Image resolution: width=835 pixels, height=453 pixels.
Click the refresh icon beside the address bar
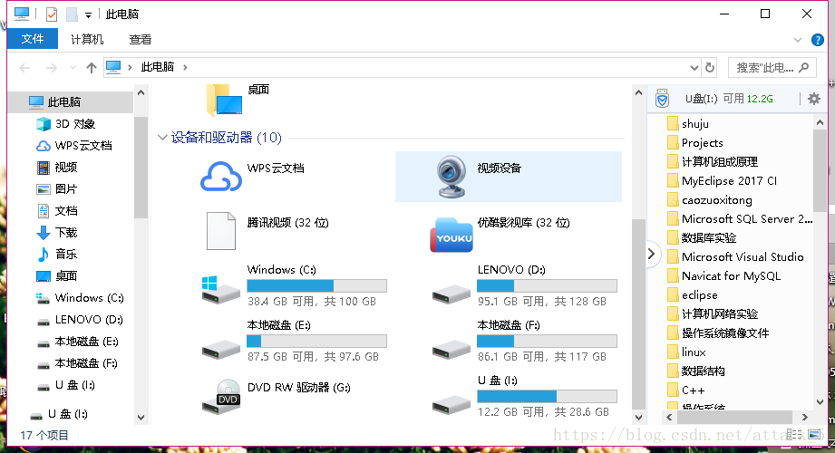(709, 68)
